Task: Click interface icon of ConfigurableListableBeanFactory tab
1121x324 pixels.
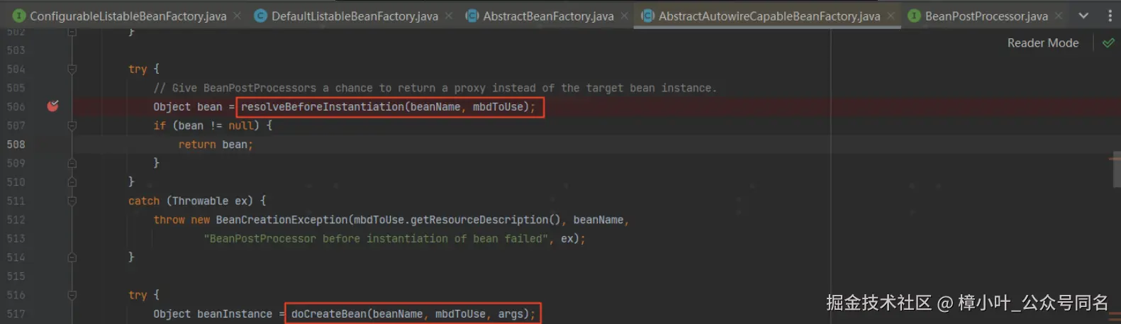Action: [x=19, y=16]
